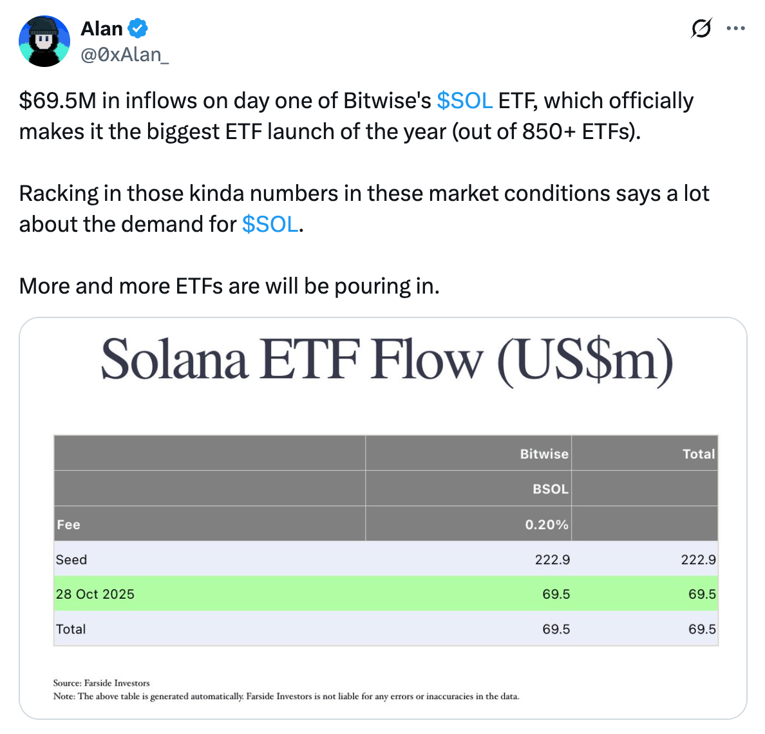The height and width of the screenshot is (734, 765).
Task: Open the first $SOL cashtag link
Action: tap(464, 100)
